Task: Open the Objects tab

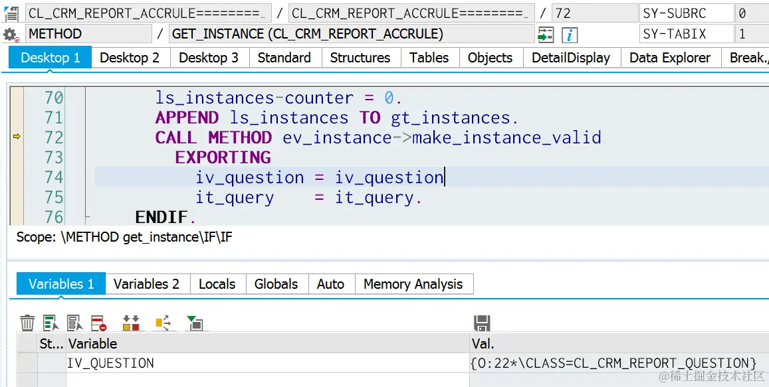Action: (490, 57)
